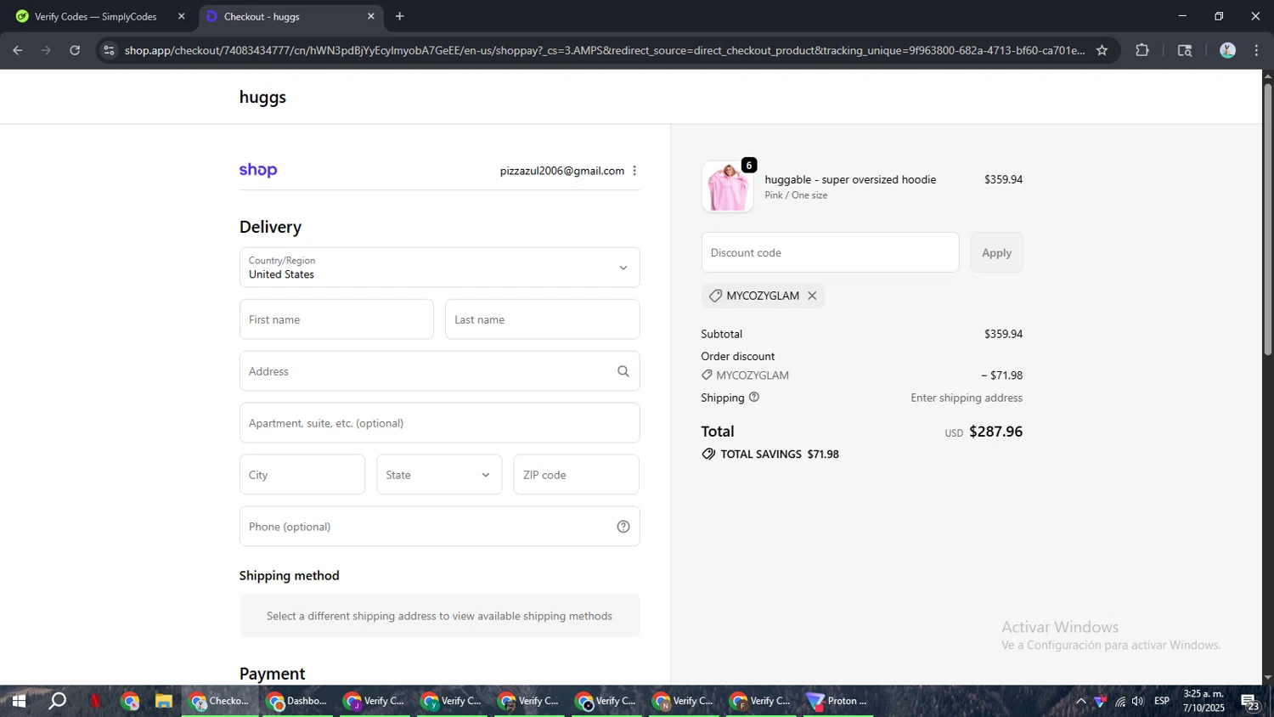1274x717 pixels.
Task: Click the address search magnifier icon
Action: click(x=623, y=371)
